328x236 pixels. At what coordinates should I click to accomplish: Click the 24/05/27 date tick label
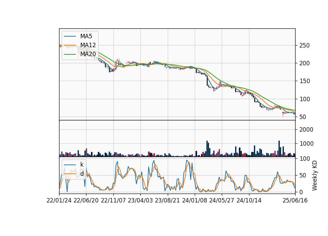(x=221, y=200)
